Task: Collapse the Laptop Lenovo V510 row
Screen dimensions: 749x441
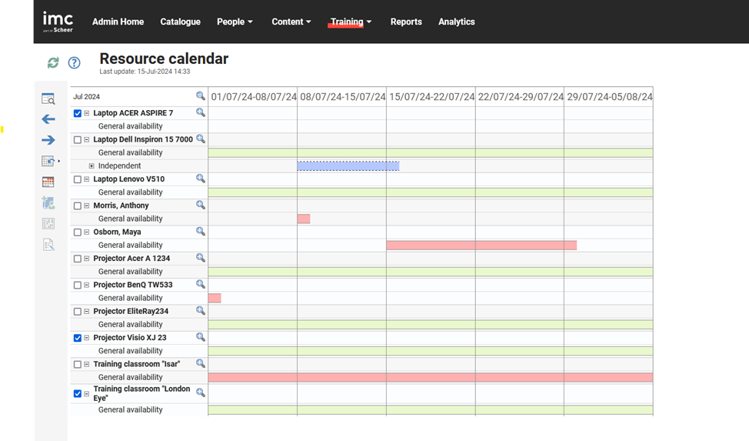Action: coord(87,179)
